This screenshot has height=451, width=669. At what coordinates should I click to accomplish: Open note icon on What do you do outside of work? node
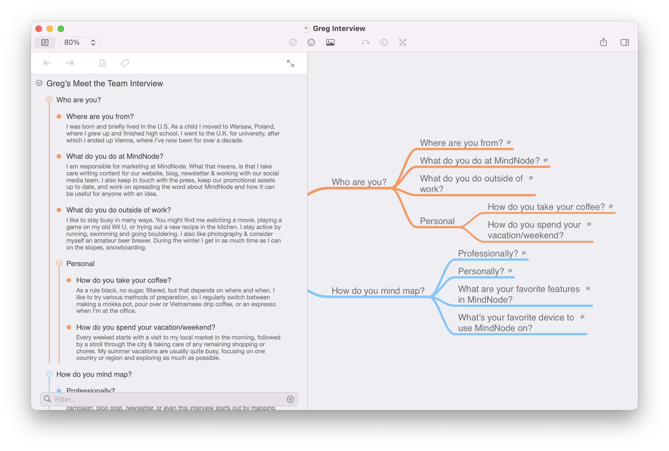531,178
